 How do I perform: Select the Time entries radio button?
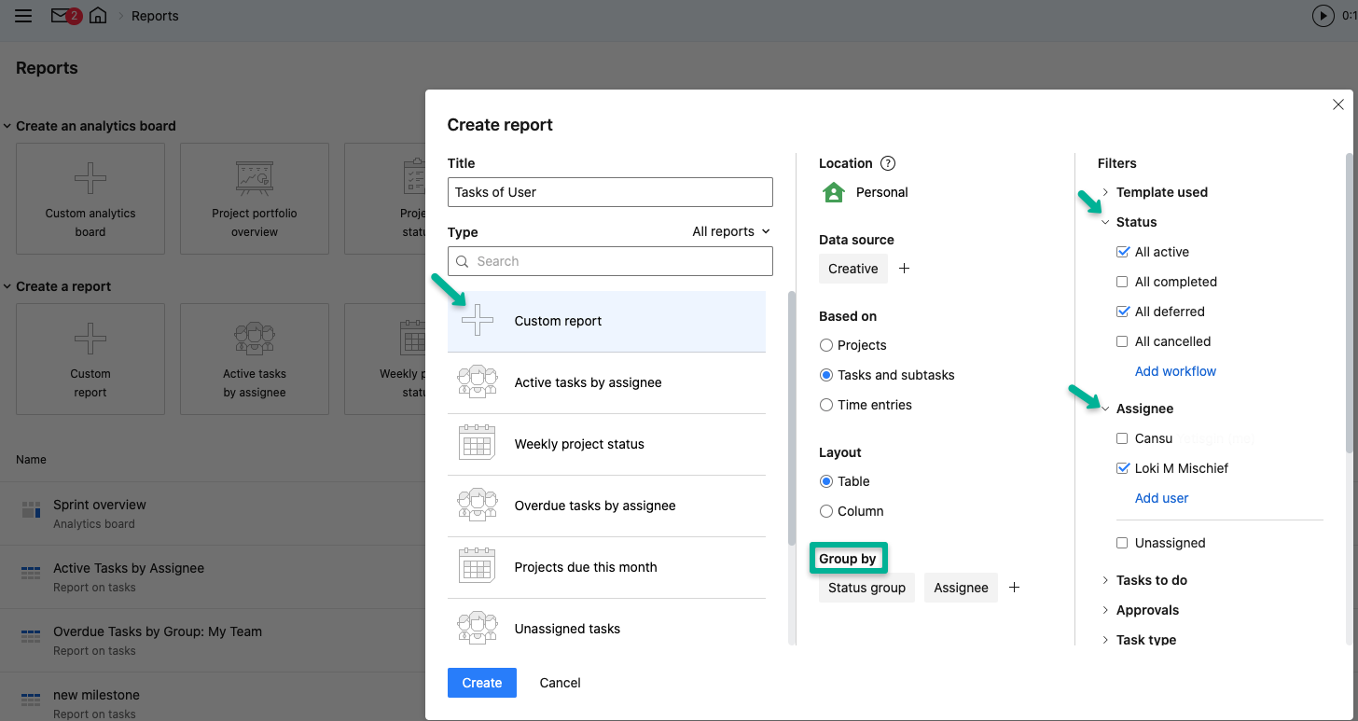pyautogui.click(x=825, y=405)
